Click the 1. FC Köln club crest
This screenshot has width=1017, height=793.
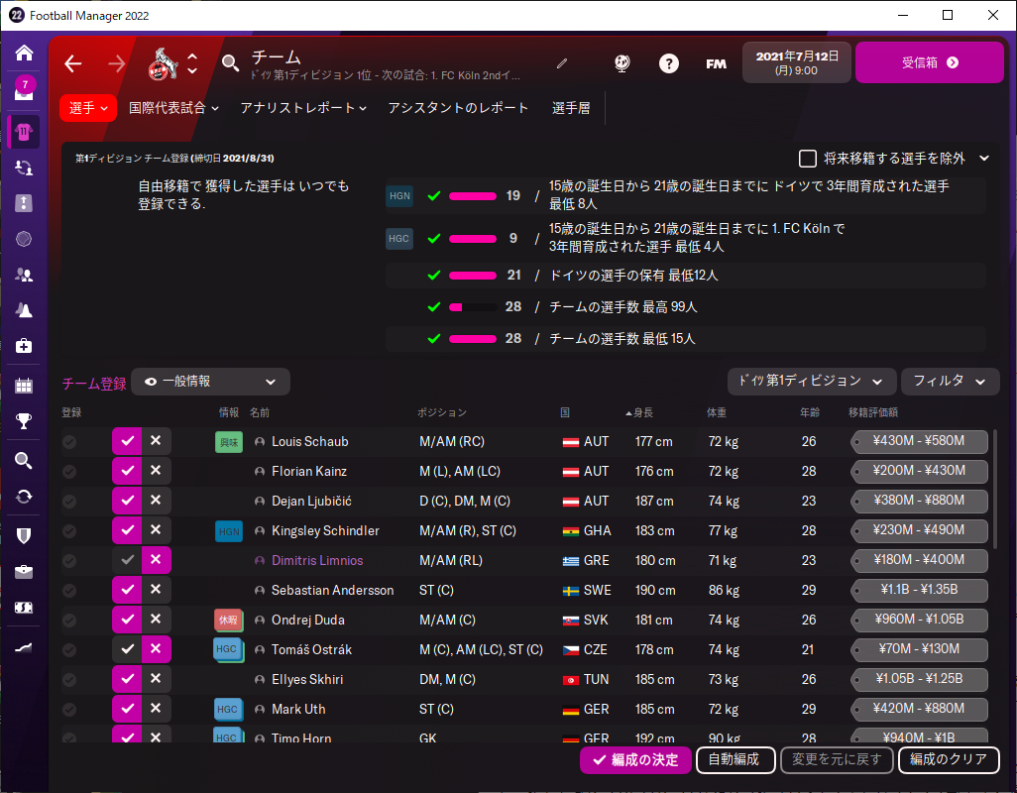[x=163, y=63]
